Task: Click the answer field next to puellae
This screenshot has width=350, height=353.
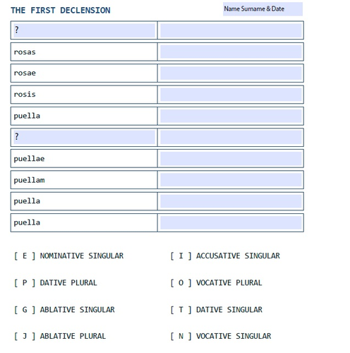Action: [x=231, y=159]
